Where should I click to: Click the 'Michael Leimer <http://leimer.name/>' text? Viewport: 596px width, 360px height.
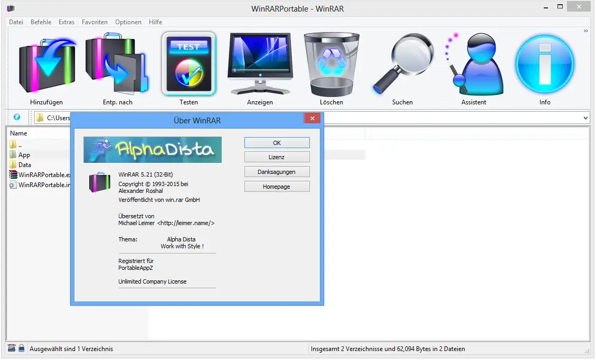tap(166, 223)
